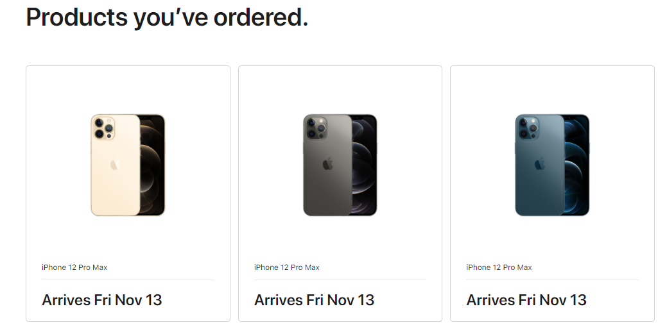Click blank space above the gold iPhone image

pyautogui.click(x=128, y=90)
